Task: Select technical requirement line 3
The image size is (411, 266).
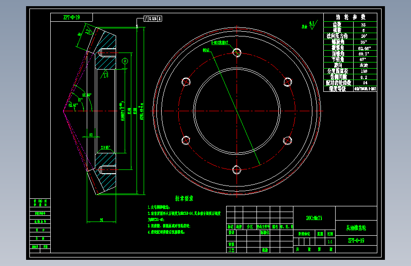Action: [169, 226]
